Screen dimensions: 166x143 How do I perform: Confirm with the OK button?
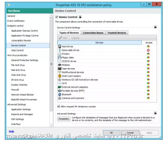[x=111, y=133]
